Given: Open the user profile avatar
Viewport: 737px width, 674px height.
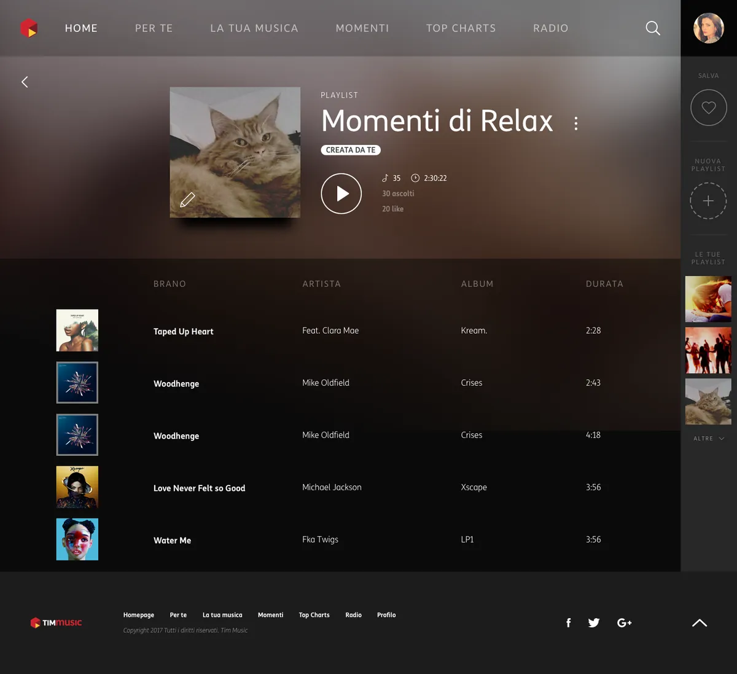Looking at the screenshot, I should pyautogui.click(x=709, y=28).
